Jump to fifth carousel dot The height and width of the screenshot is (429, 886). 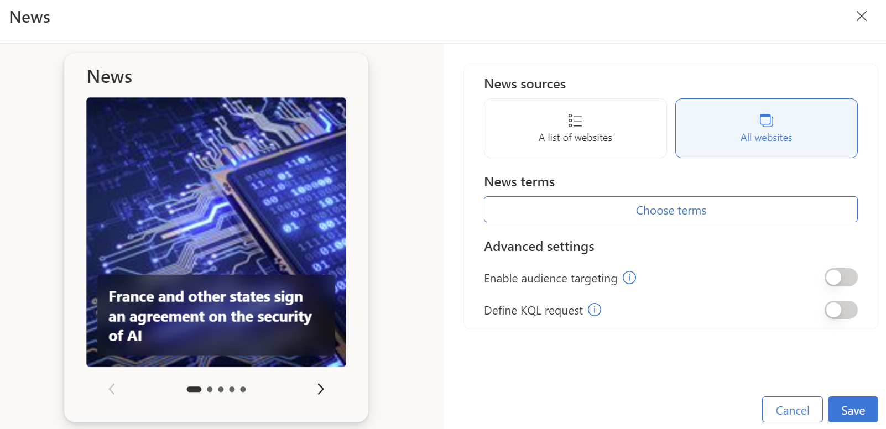click(x=243, y=389)
